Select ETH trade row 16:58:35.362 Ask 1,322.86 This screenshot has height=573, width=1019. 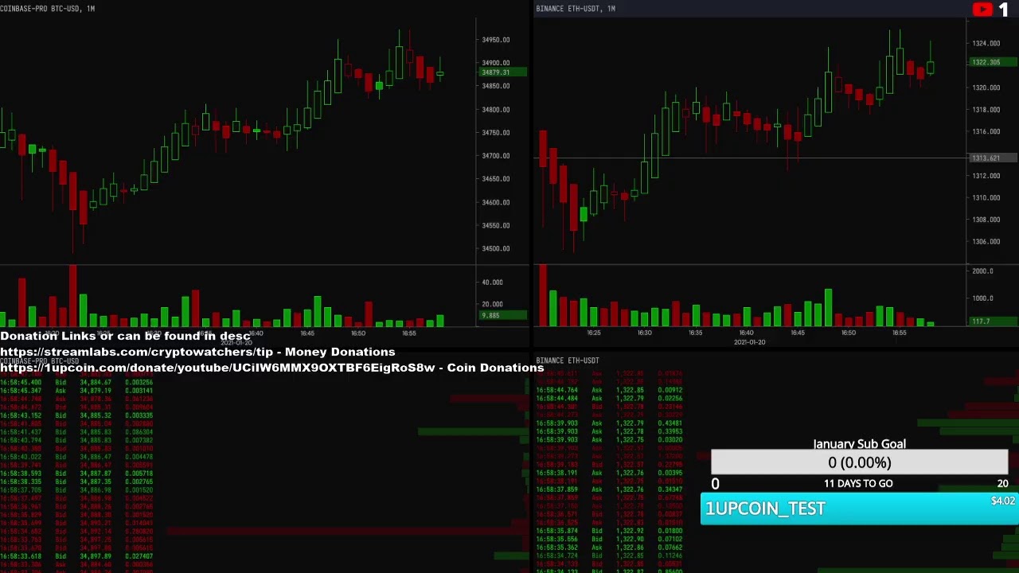point(609,548)
